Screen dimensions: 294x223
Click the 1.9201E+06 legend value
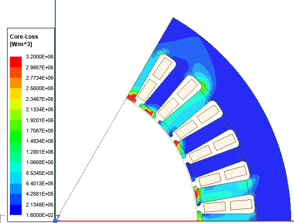[x=40, y=120]
